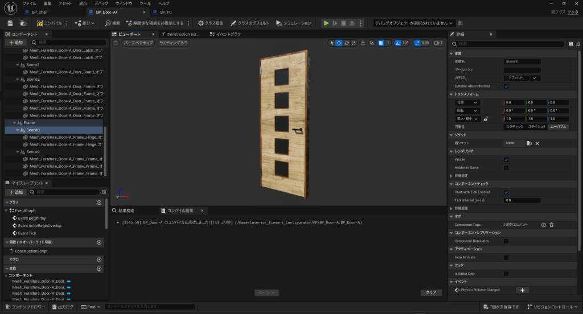This screenshot has height=314, width=583.
Task: Open the カテゴリ dropdown showing デフォルト
Action: [x=522, y=78]
